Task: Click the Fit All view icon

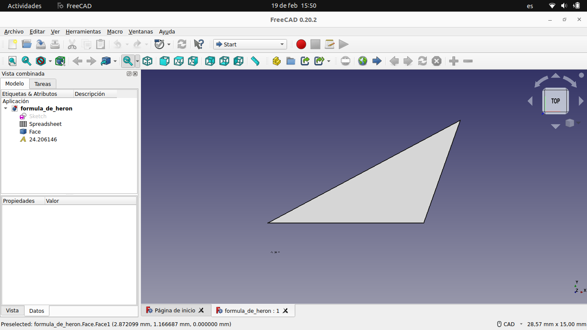Action: coord(12,61)
